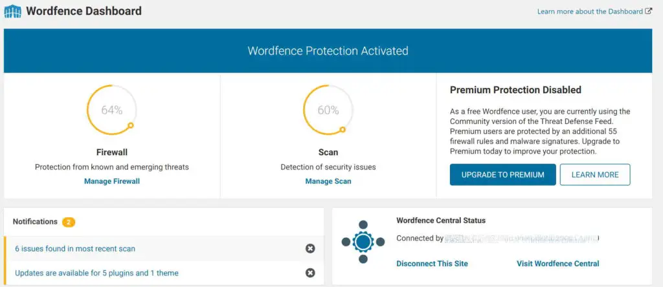Open the external link icon beside Dashboard
Viewport: 663px width, 287px height.
click(649, 12)
